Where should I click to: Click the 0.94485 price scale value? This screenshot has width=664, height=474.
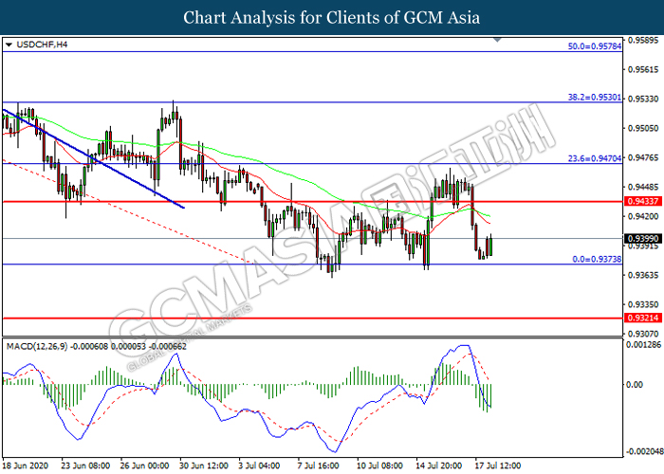(x=643, y=187)
